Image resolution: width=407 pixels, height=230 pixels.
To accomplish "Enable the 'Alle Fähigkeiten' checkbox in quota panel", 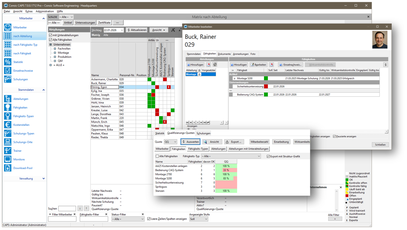I will coord(157,156).
